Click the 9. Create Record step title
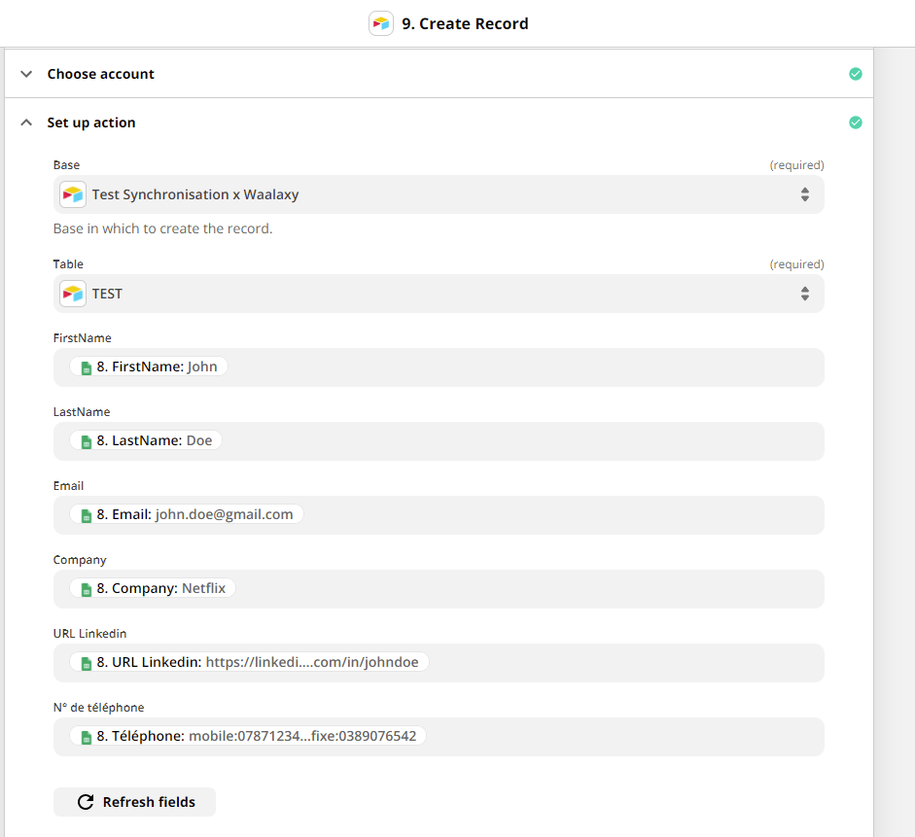Screen dimensions: 915x837 point(465,24)
